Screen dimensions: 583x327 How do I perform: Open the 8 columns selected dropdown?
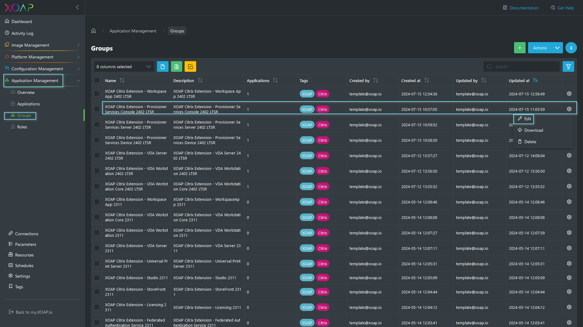point(124,67)
